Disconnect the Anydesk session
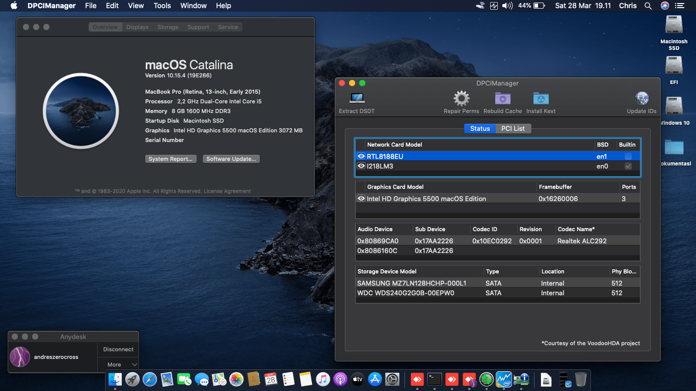 coord(118,349)
